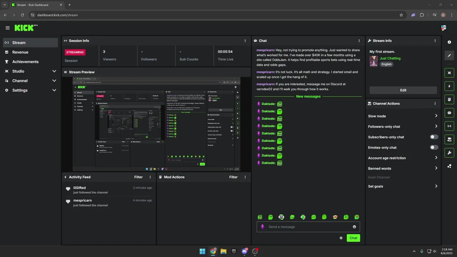Open Session Info panel three-dot menu

click(245, 41)
